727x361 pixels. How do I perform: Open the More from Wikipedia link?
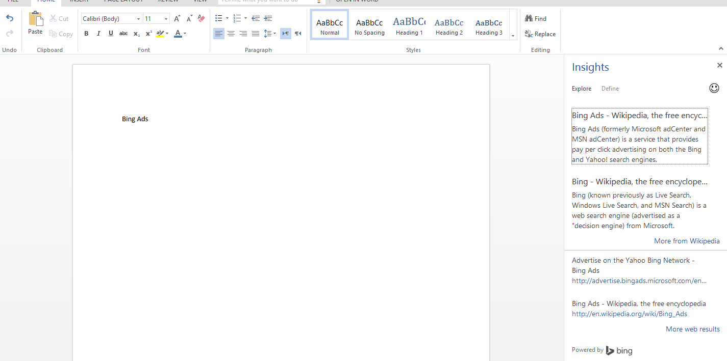click(x=687, y=241)
